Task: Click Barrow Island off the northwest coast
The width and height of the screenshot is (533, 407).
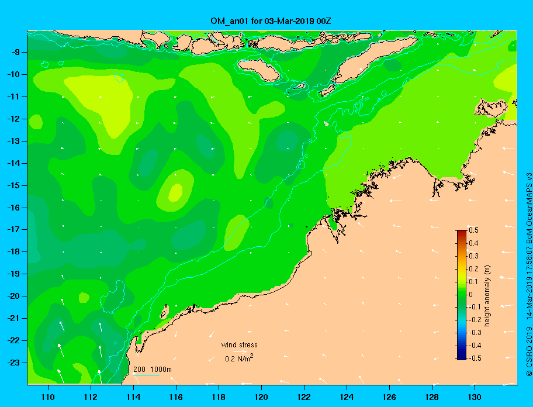Action: (165, 312)
